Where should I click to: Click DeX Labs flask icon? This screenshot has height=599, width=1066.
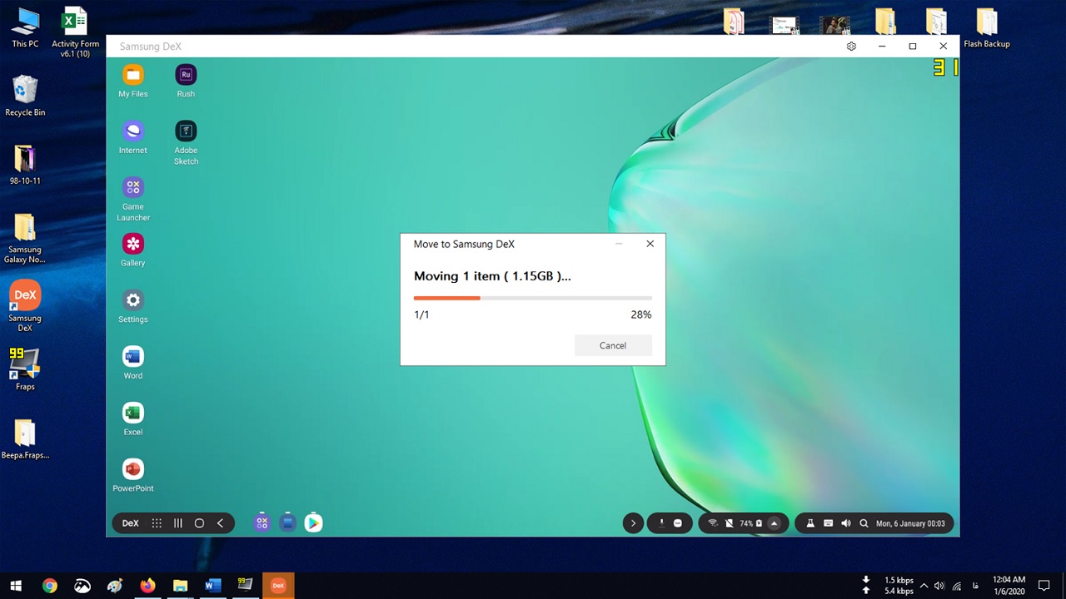(x=809, y=523)
